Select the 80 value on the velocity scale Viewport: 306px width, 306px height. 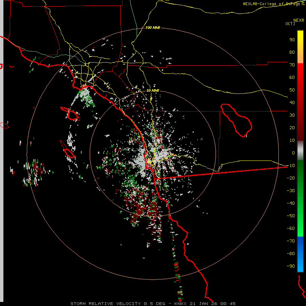pos(292,52)
